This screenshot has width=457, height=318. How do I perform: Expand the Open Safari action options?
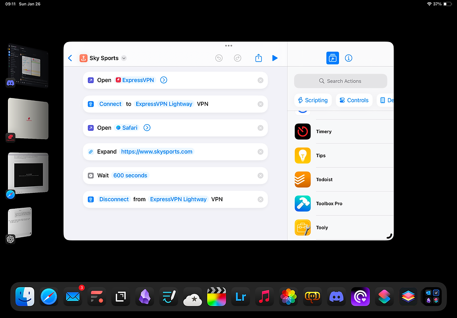click(x=147, y=127)
